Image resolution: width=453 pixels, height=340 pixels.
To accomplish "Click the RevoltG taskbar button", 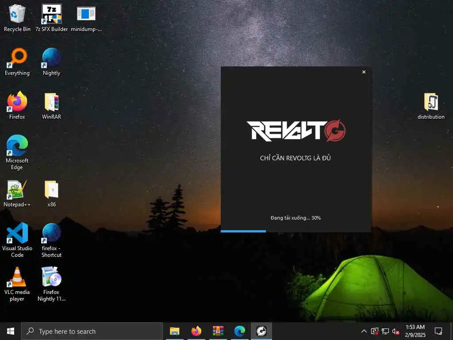I will [x=261, y=331].
